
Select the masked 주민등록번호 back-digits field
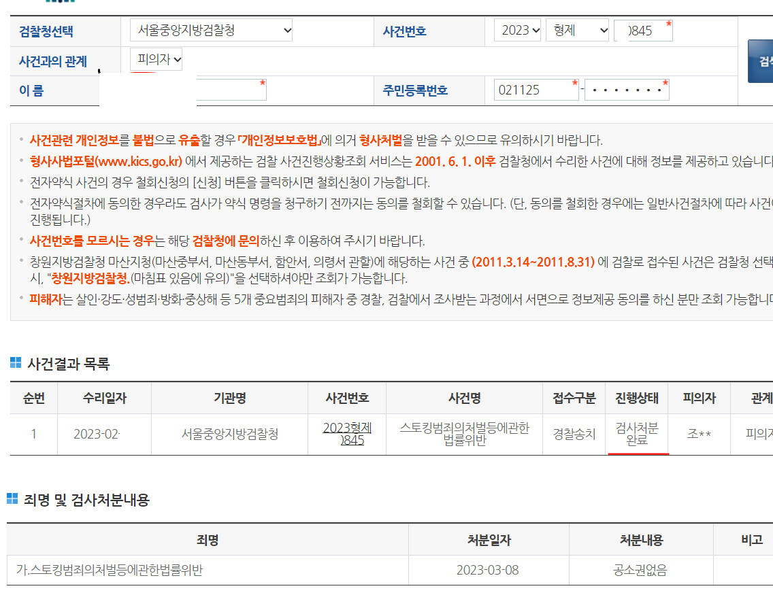[x=626, y=90]
